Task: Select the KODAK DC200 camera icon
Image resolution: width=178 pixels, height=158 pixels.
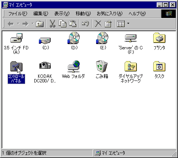Action: [x=45, y=65]
